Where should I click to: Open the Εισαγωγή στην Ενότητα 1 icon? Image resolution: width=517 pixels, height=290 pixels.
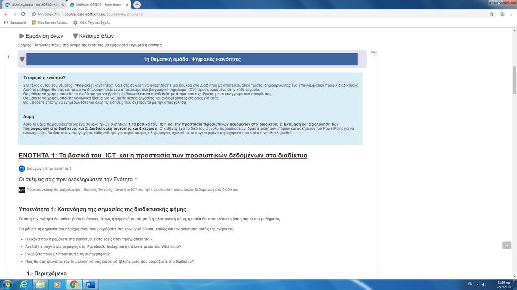tap(22, 169)
